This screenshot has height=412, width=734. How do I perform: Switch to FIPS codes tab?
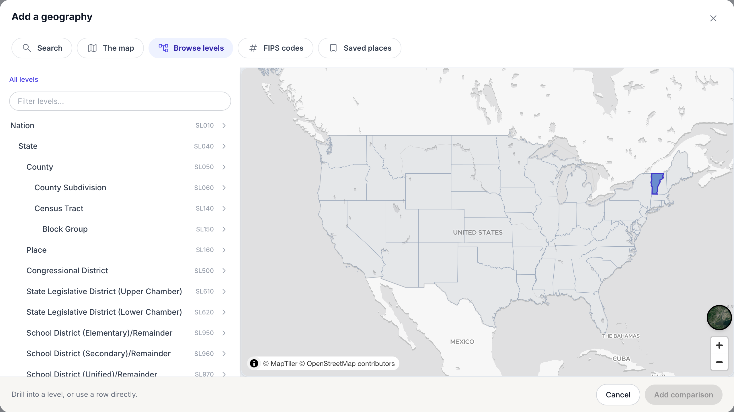(x=276, y=48)
